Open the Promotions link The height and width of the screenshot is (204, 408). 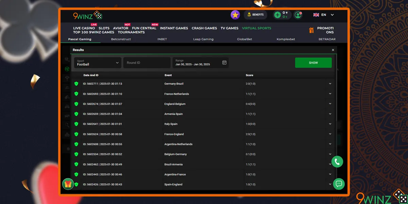point(325,30)
